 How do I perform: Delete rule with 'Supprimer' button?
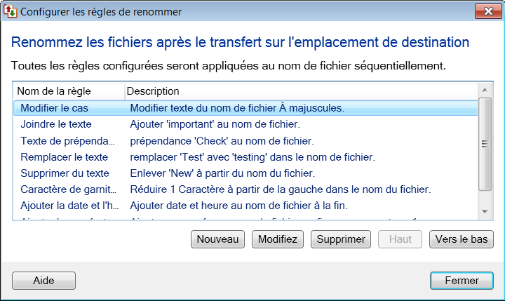[341, 239]
